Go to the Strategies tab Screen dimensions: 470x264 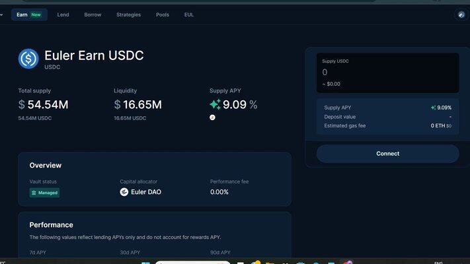click(x=128, y=15)
